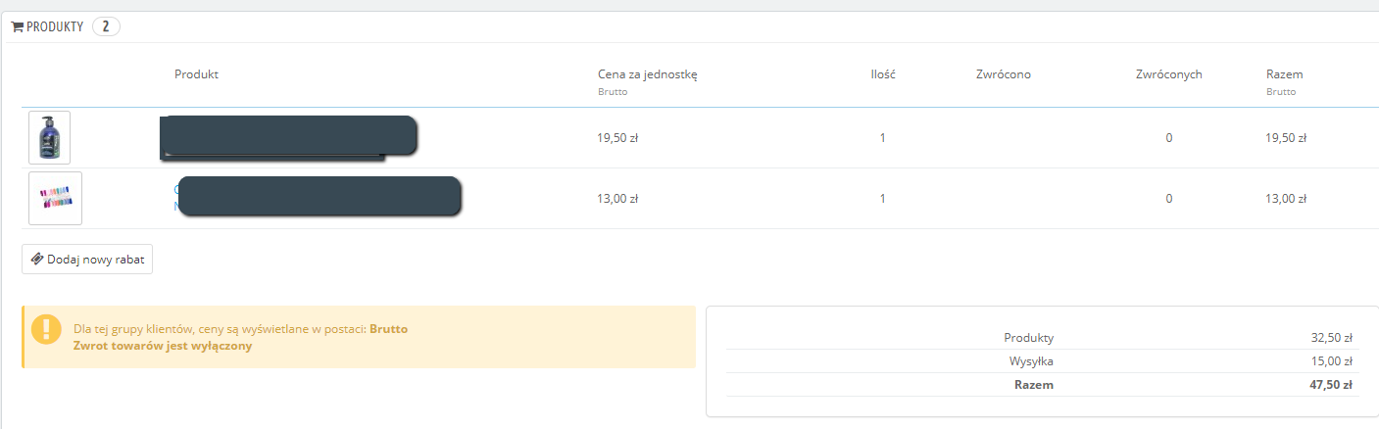Image resolution: width=1379 pixels, height=429 pixels.
Task: Open the nail color palette product thumbnail
Action: 55,198
